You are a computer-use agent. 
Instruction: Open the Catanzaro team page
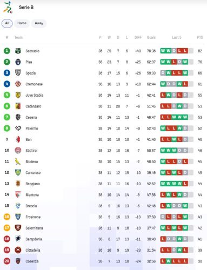click(x=34, y=106)
